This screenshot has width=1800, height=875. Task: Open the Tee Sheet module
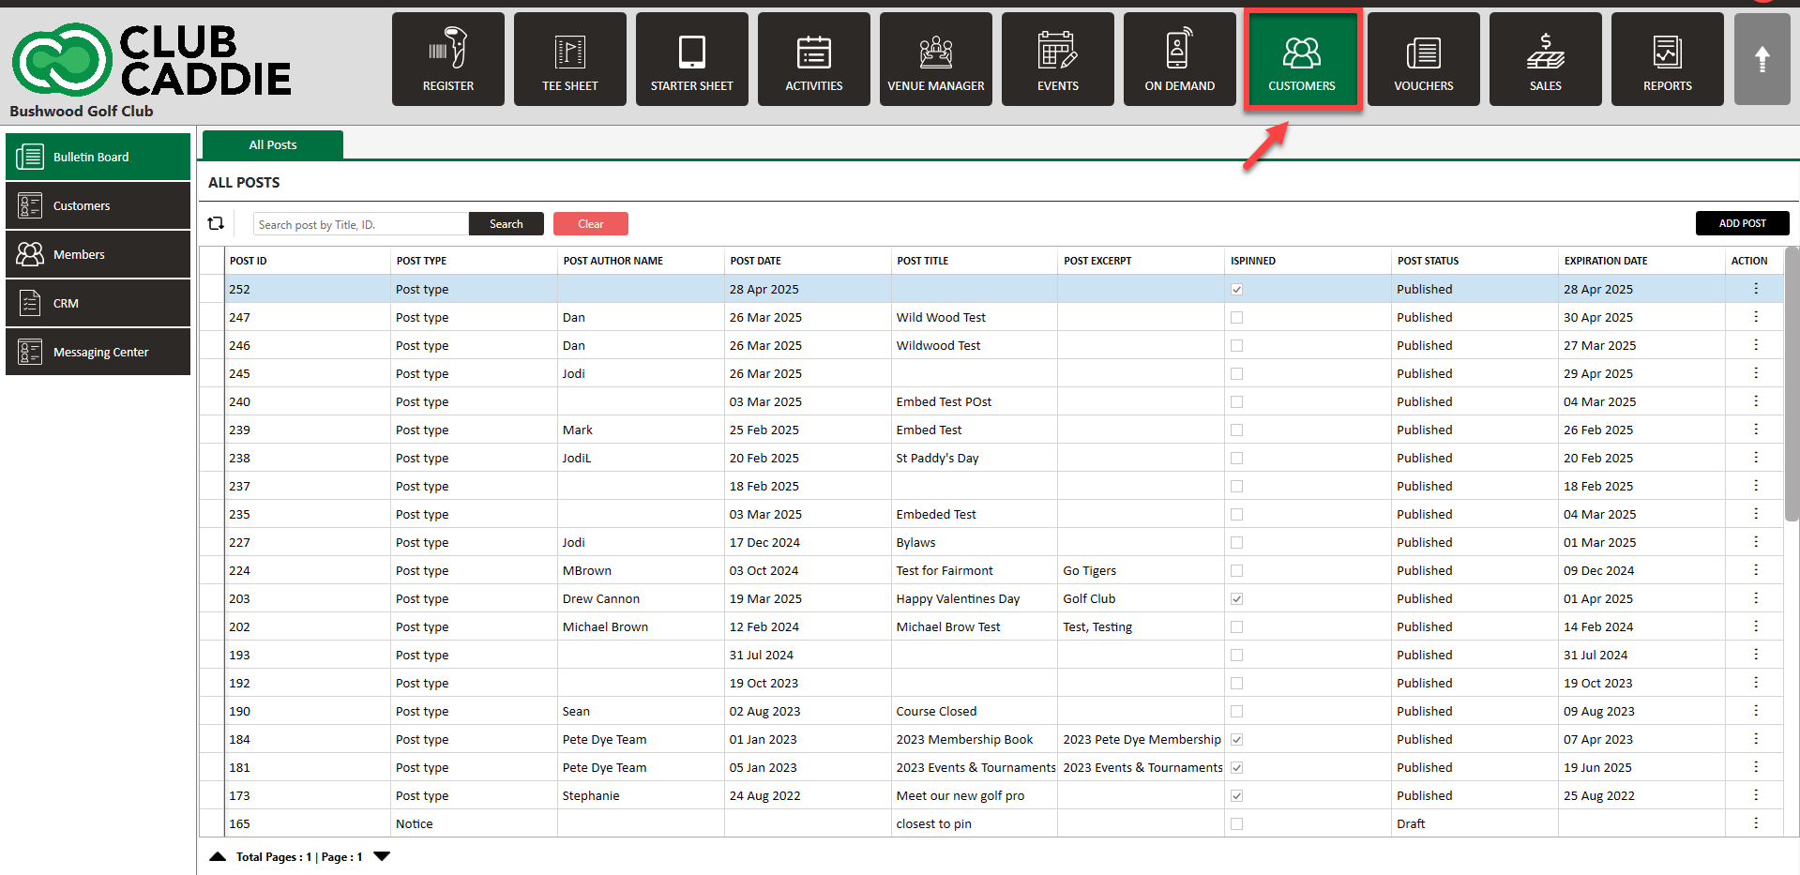click(570, 59)
